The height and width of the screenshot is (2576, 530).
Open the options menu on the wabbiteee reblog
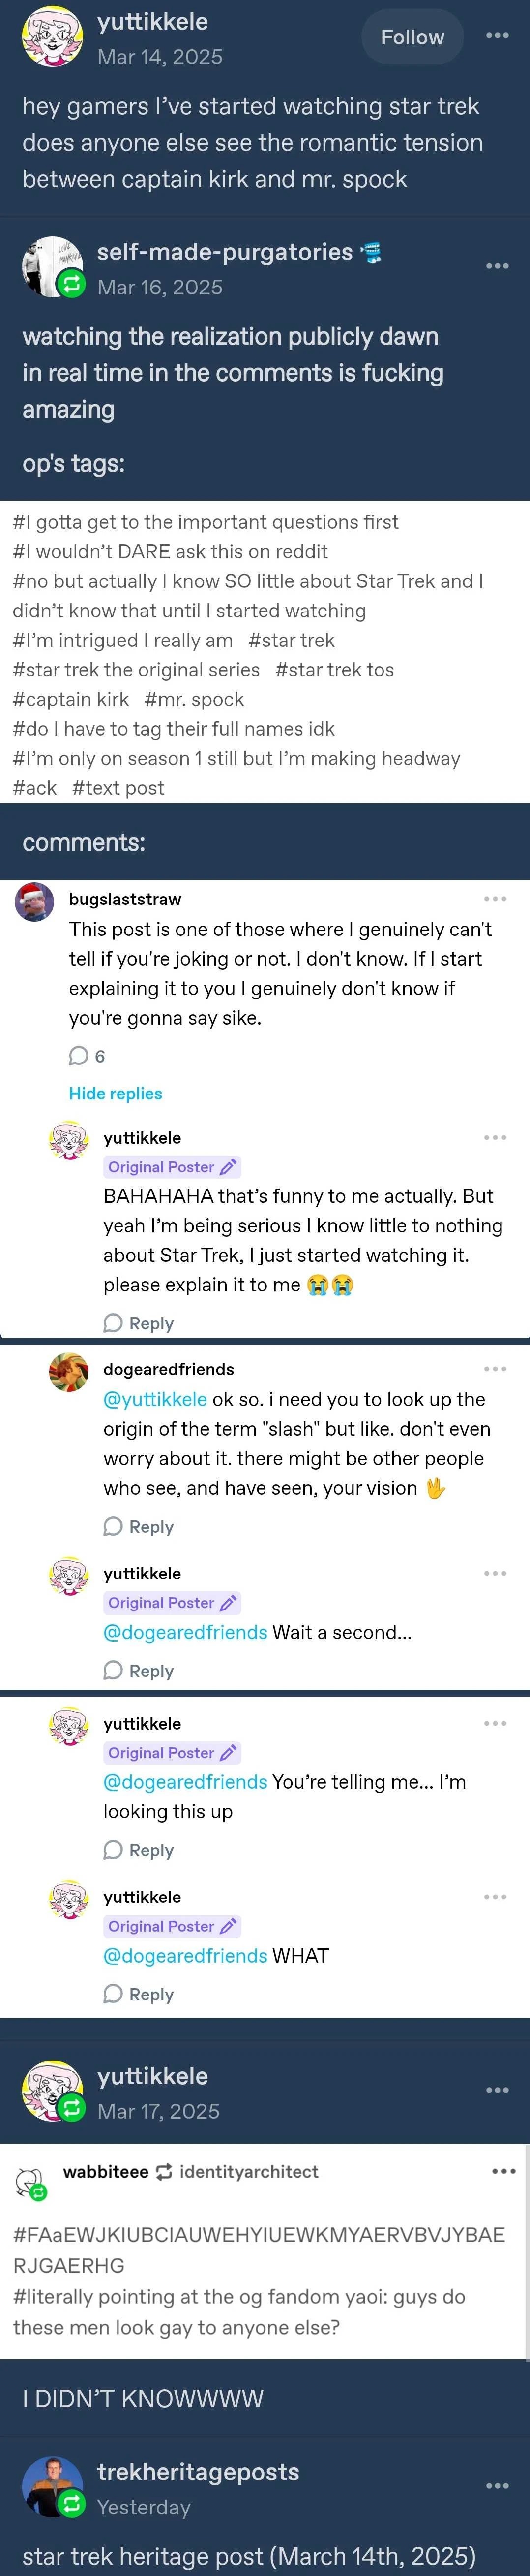click(x=503, y=2171)
